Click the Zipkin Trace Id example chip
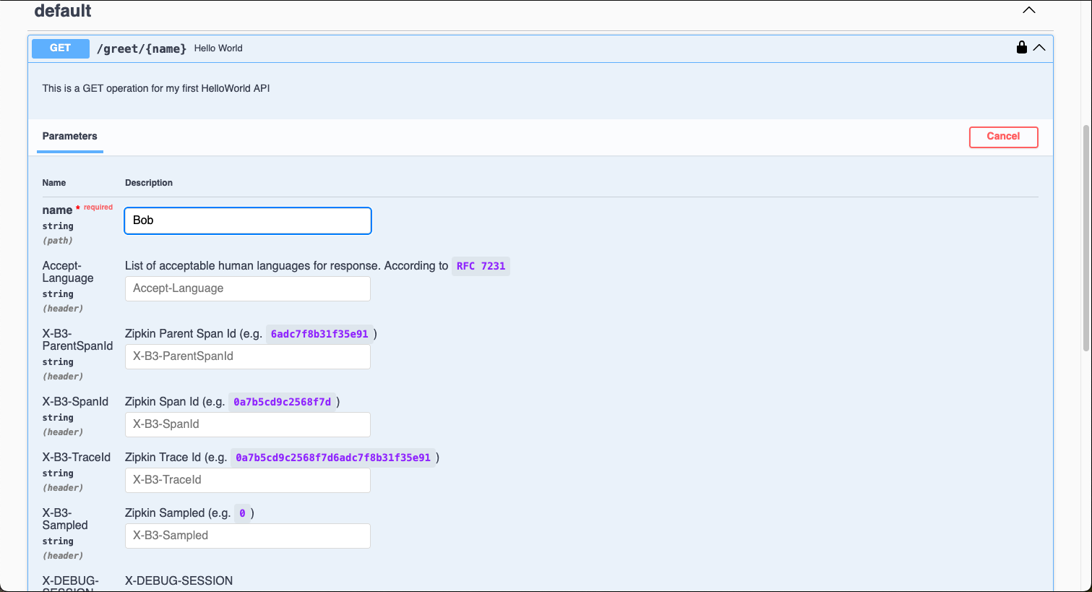The image size is (1092, 592). tap(334, 458)
